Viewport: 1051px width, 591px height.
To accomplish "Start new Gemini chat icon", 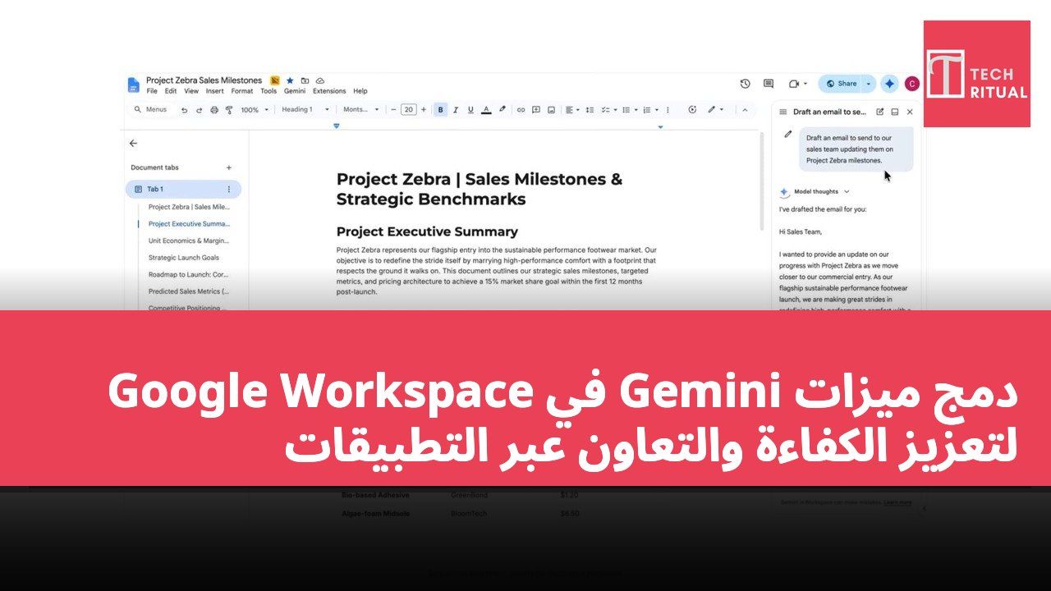I will tap(880, 112).
